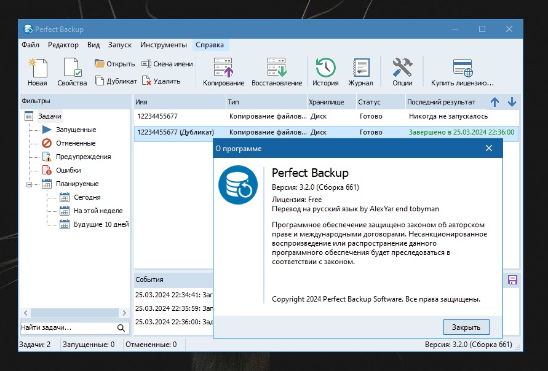Click the Perfect Backup logo in dialog
This screenshot has height=371, width=548.
pyautogui.click(x=238, y=185)
